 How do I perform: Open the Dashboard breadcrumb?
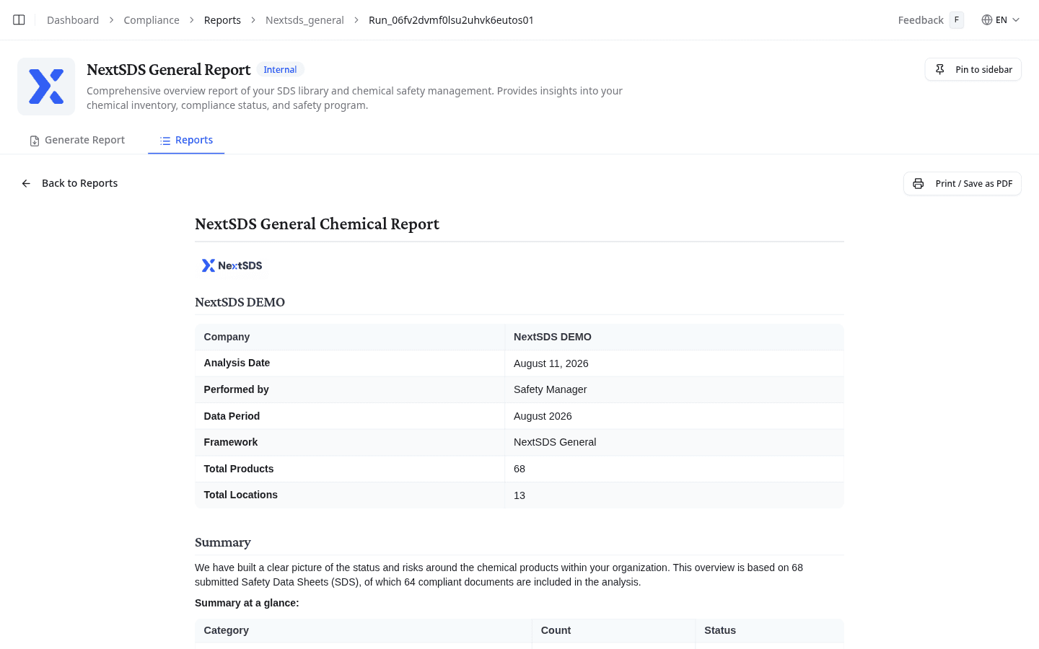[x=73, y=20]
